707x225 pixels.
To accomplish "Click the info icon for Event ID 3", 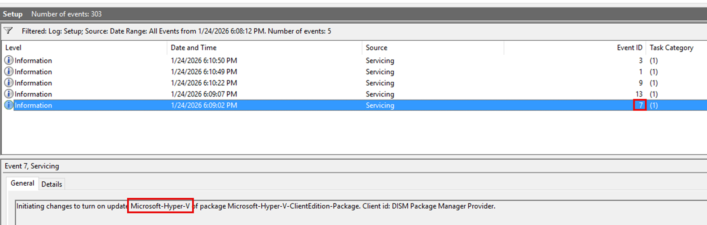I will tap(9, 60).
